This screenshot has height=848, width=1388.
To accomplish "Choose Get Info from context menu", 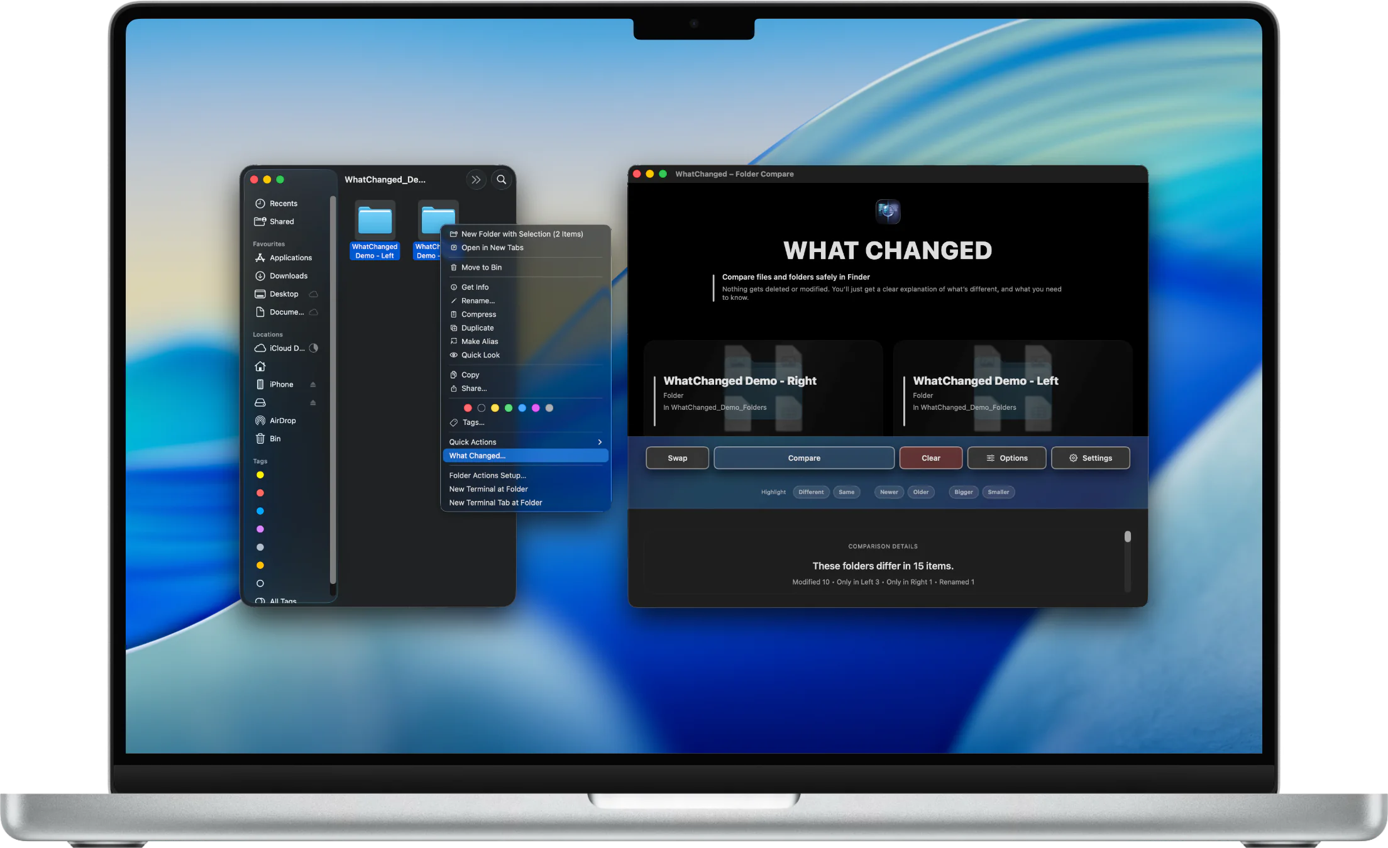I will click(x=526, y=287).
